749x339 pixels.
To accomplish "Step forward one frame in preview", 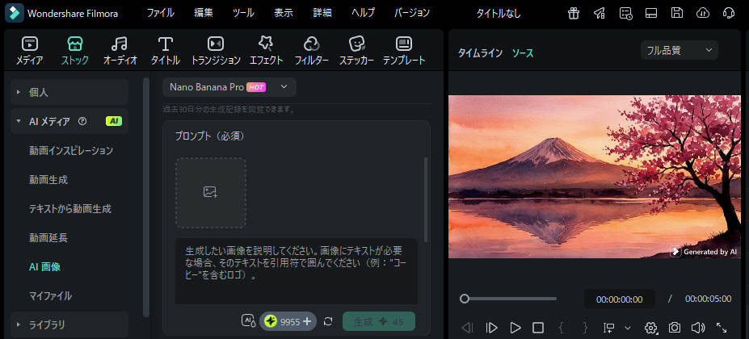I will coord(491,328).
